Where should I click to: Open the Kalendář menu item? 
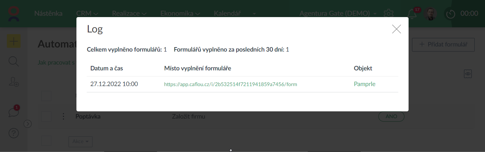click(227, 14)
